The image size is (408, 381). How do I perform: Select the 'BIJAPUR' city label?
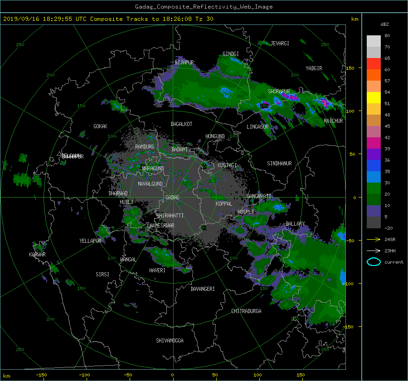point(184,63)
